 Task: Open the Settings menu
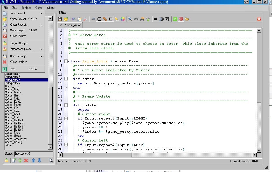coord(26,8)
